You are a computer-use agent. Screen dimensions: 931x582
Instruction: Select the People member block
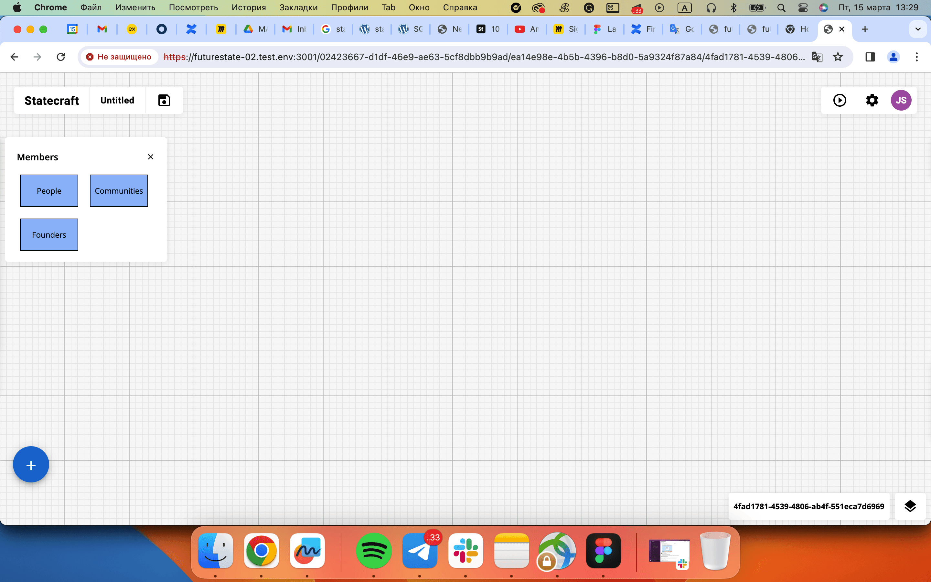click(x=49, y=191)
